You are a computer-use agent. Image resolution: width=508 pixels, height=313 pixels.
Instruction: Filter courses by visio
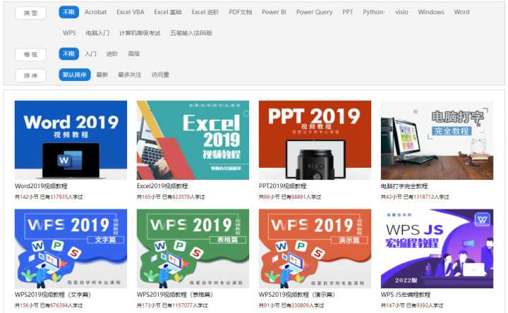tap(401, 12)
